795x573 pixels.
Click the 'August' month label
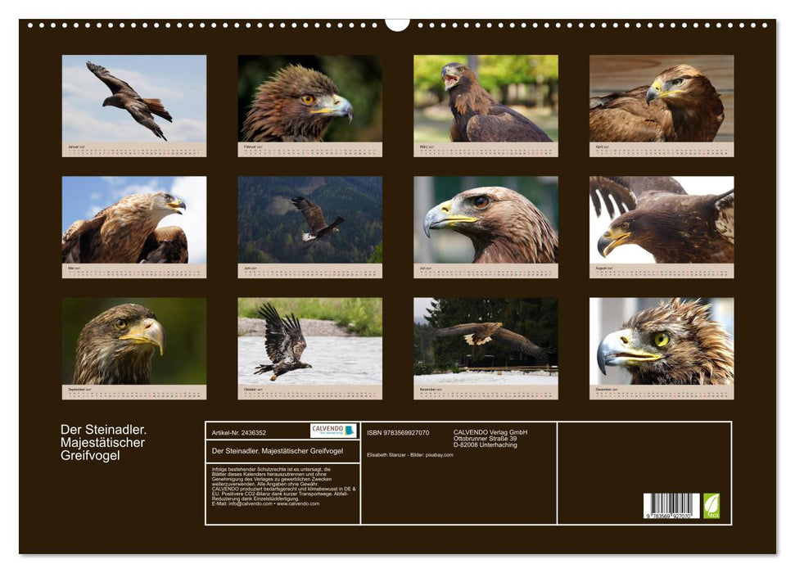(x=601, y=268)
